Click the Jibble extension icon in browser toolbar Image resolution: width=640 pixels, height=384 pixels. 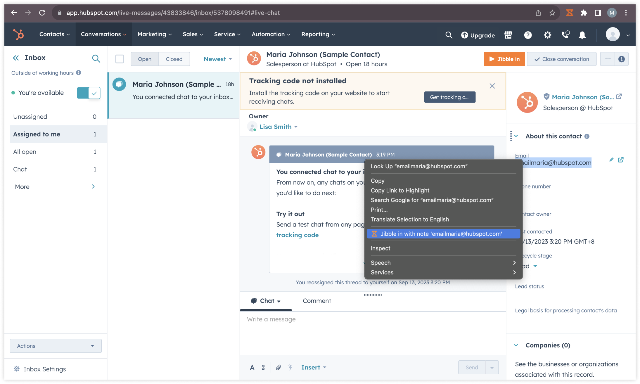tap(570, 13)
